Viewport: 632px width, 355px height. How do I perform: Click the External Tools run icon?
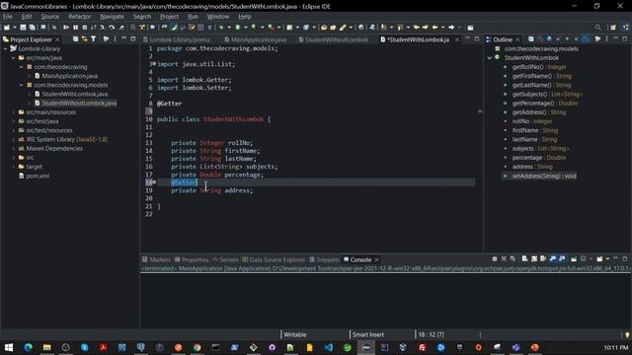(272, 28)
